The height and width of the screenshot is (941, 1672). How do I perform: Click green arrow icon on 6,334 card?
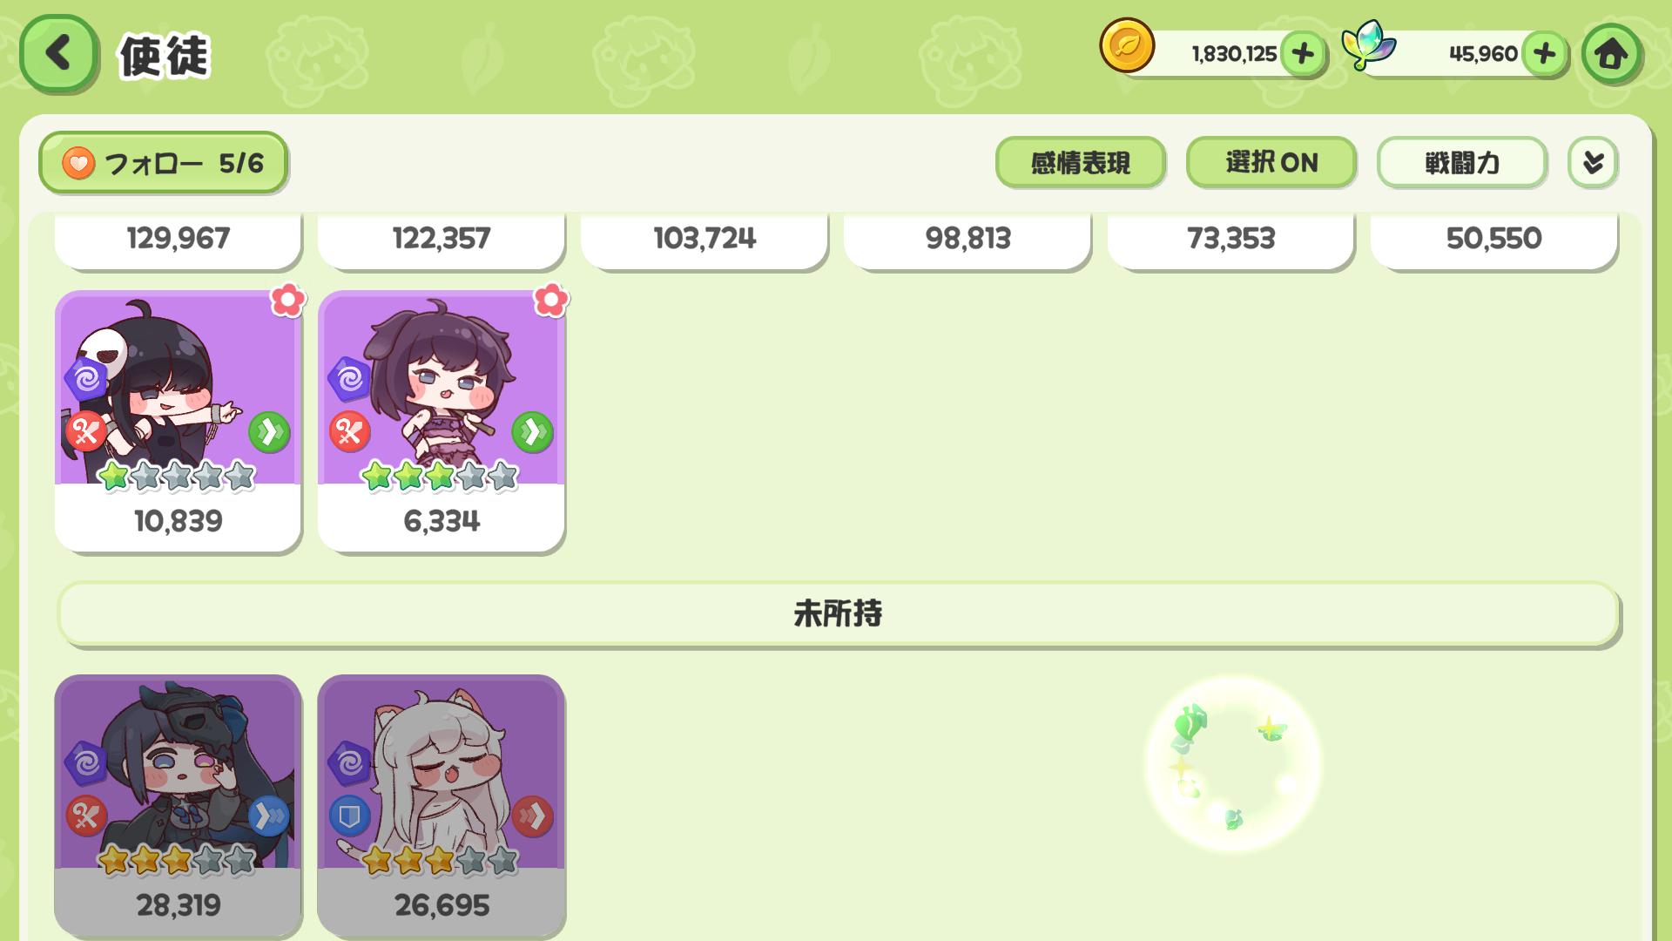[x=532, y=432]
